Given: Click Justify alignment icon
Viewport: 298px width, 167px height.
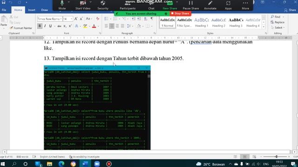Looking at the screenshot, I should (x=122, y=26).
